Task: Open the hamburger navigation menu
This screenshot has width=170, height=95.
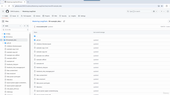Action: (x=3, y=11)
